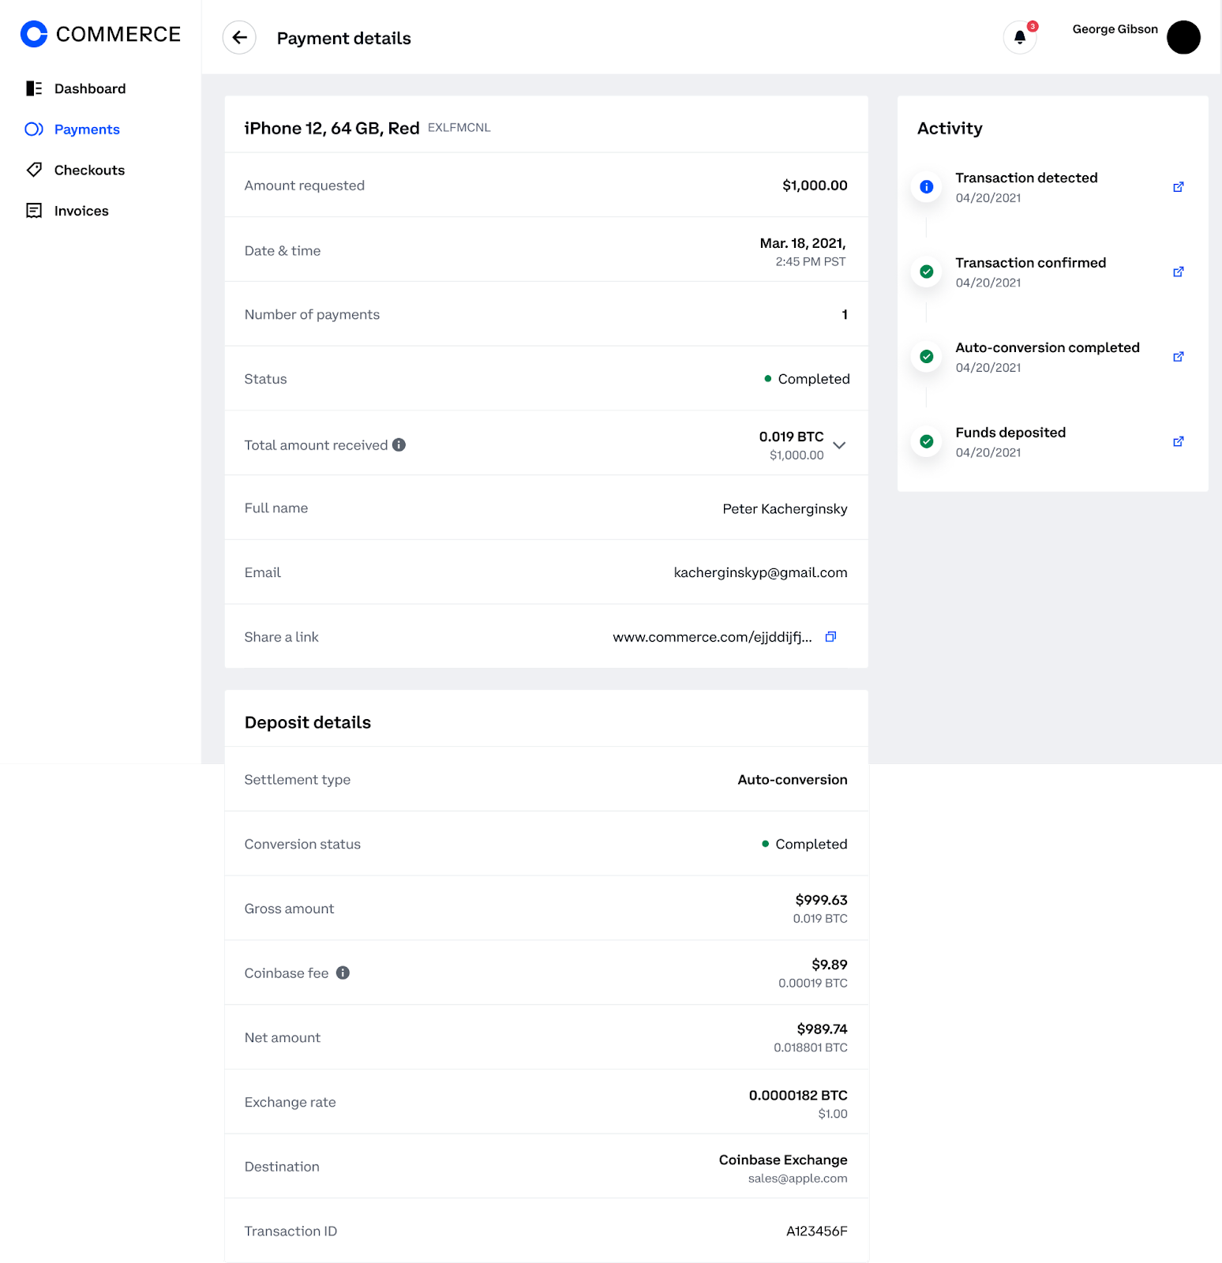Click the Coinbase Exchange destination value
Viewport: 1222px width, 1263px height.
click(783, 1160)
